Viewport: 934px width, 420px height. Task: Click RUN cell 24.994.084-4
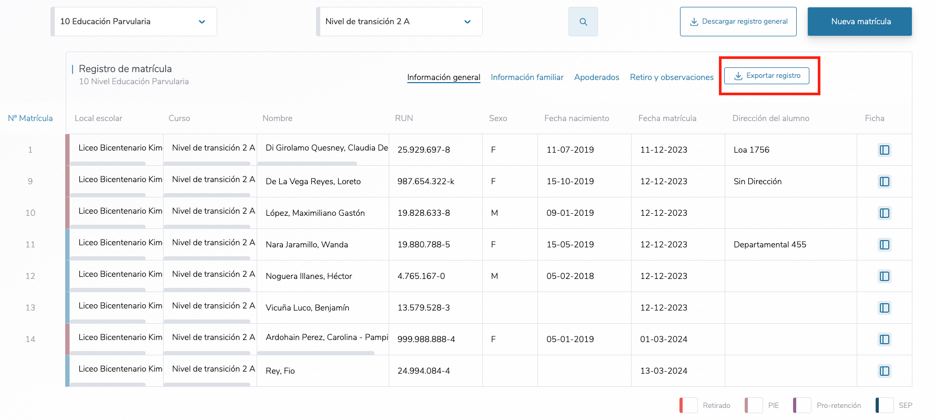point(435,371)
